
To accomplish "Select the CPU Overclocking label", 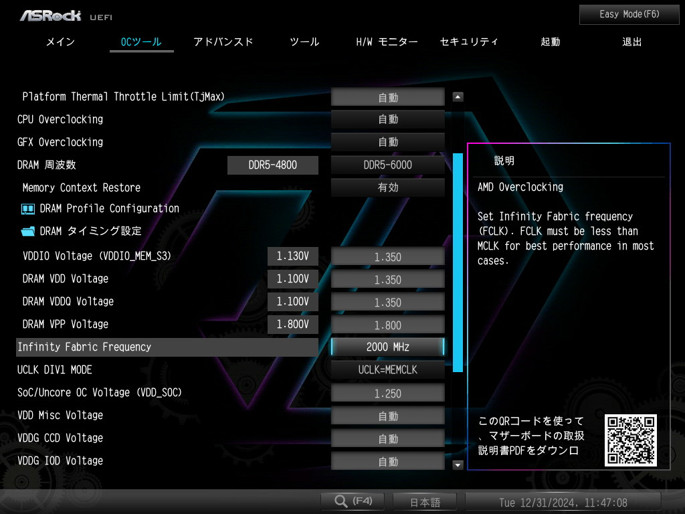I will 60,119.
